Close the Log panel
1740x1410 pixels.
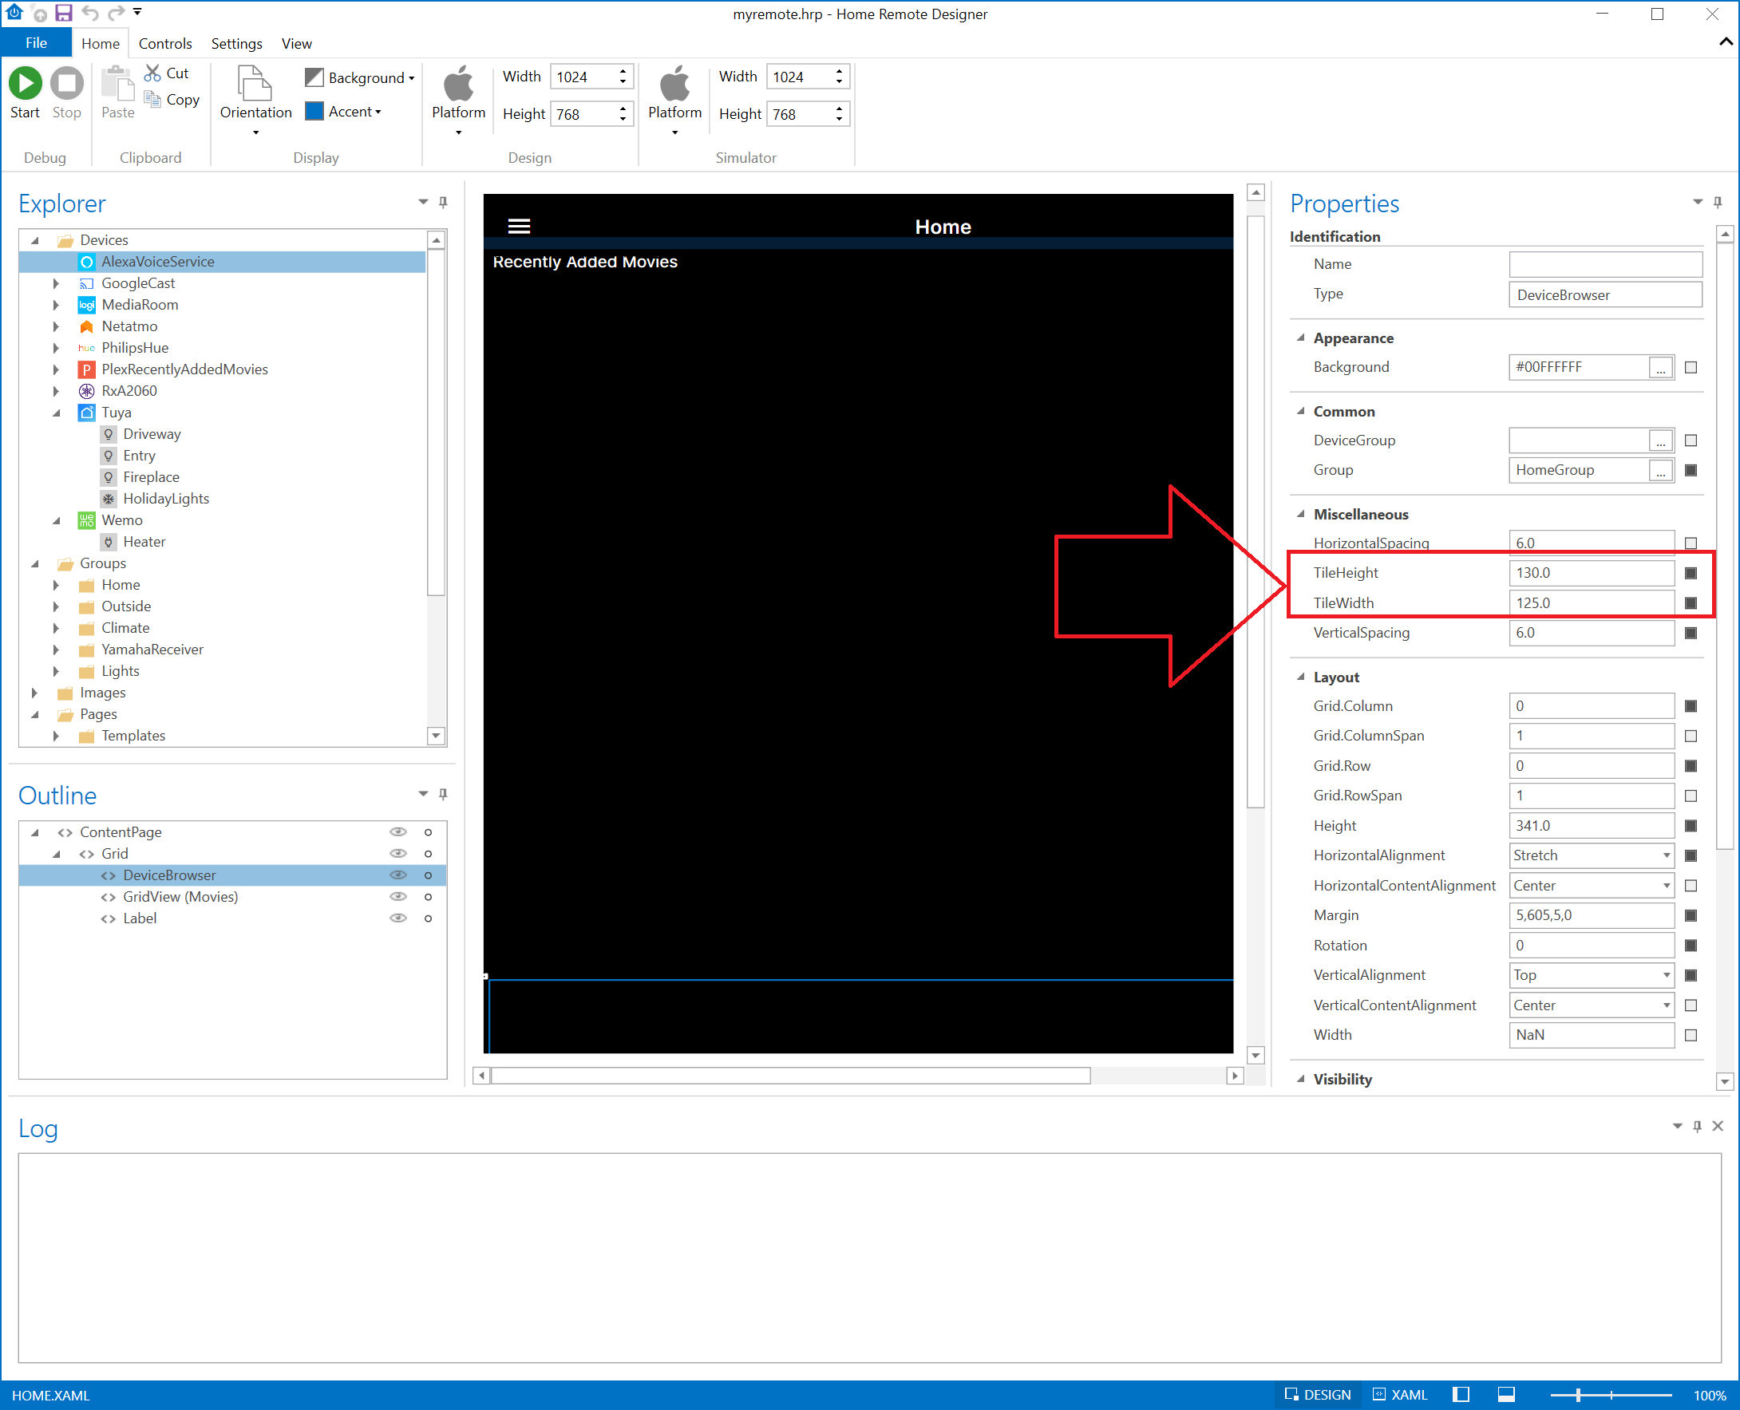(x=1718, y=1126)
